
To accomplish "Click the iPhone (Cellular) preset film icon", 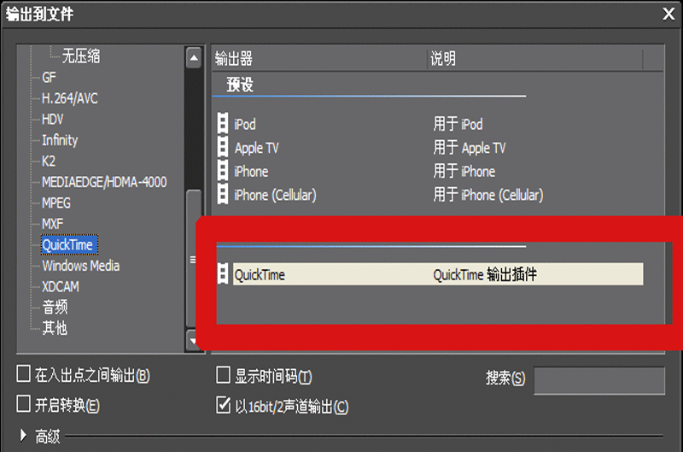I will tap(223, 195).
